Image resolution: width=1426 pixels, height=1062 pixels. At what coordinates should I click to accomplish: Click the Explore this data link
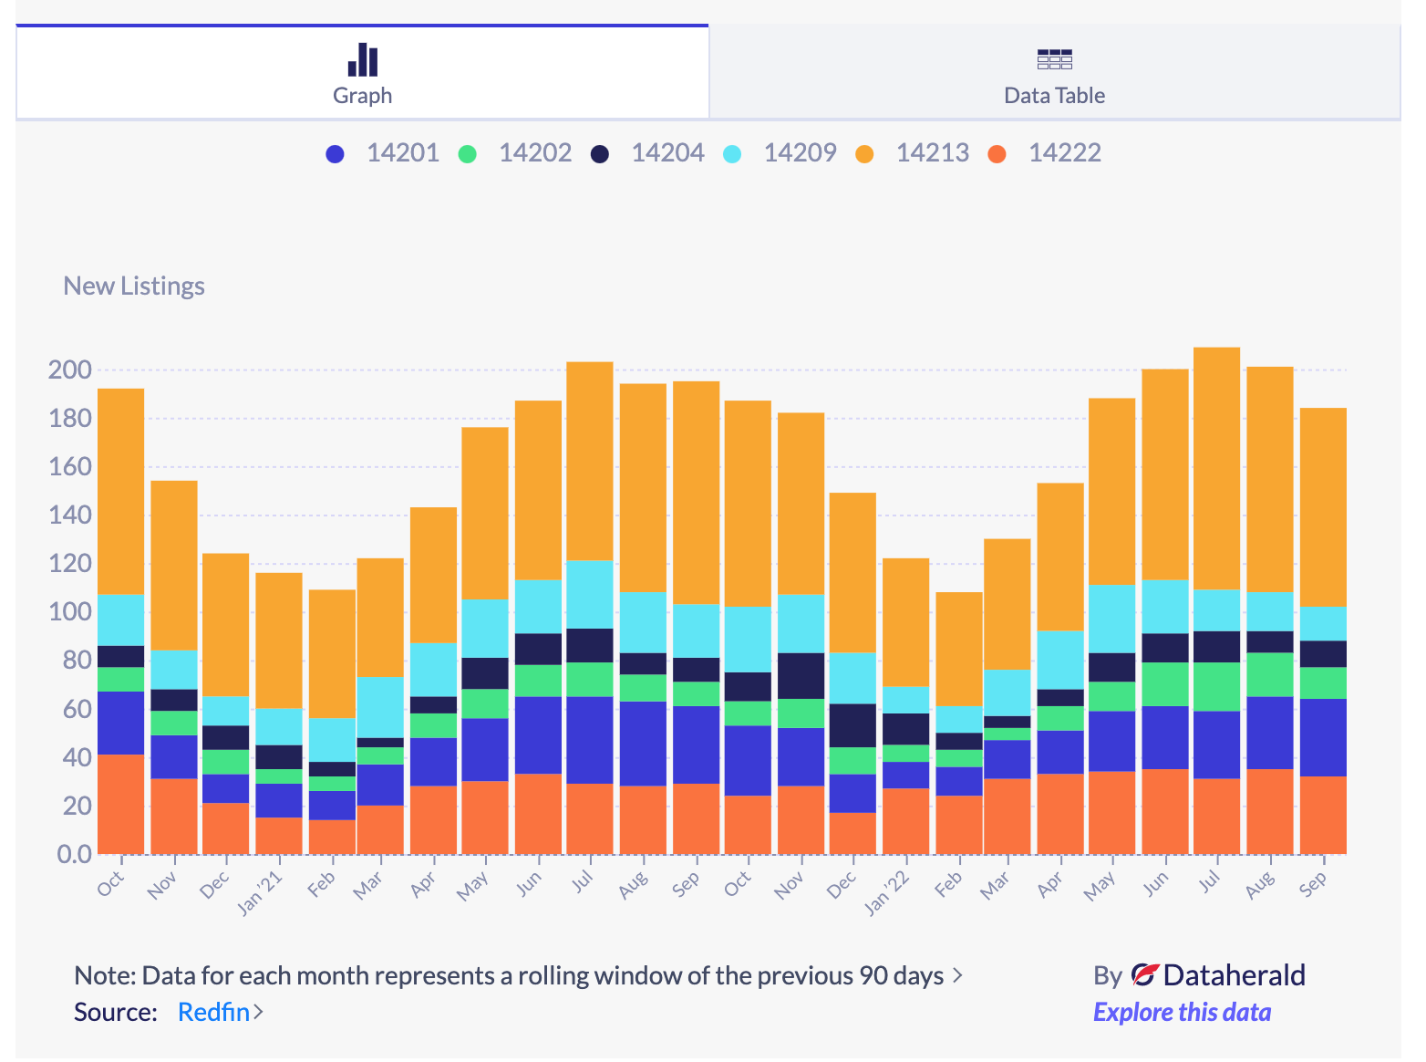coord(1182,1012)
